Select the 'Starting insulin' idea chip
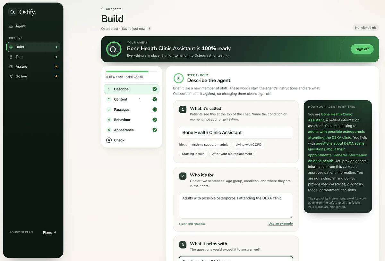Viewport: 385px width, 261px height. (193, 154)
